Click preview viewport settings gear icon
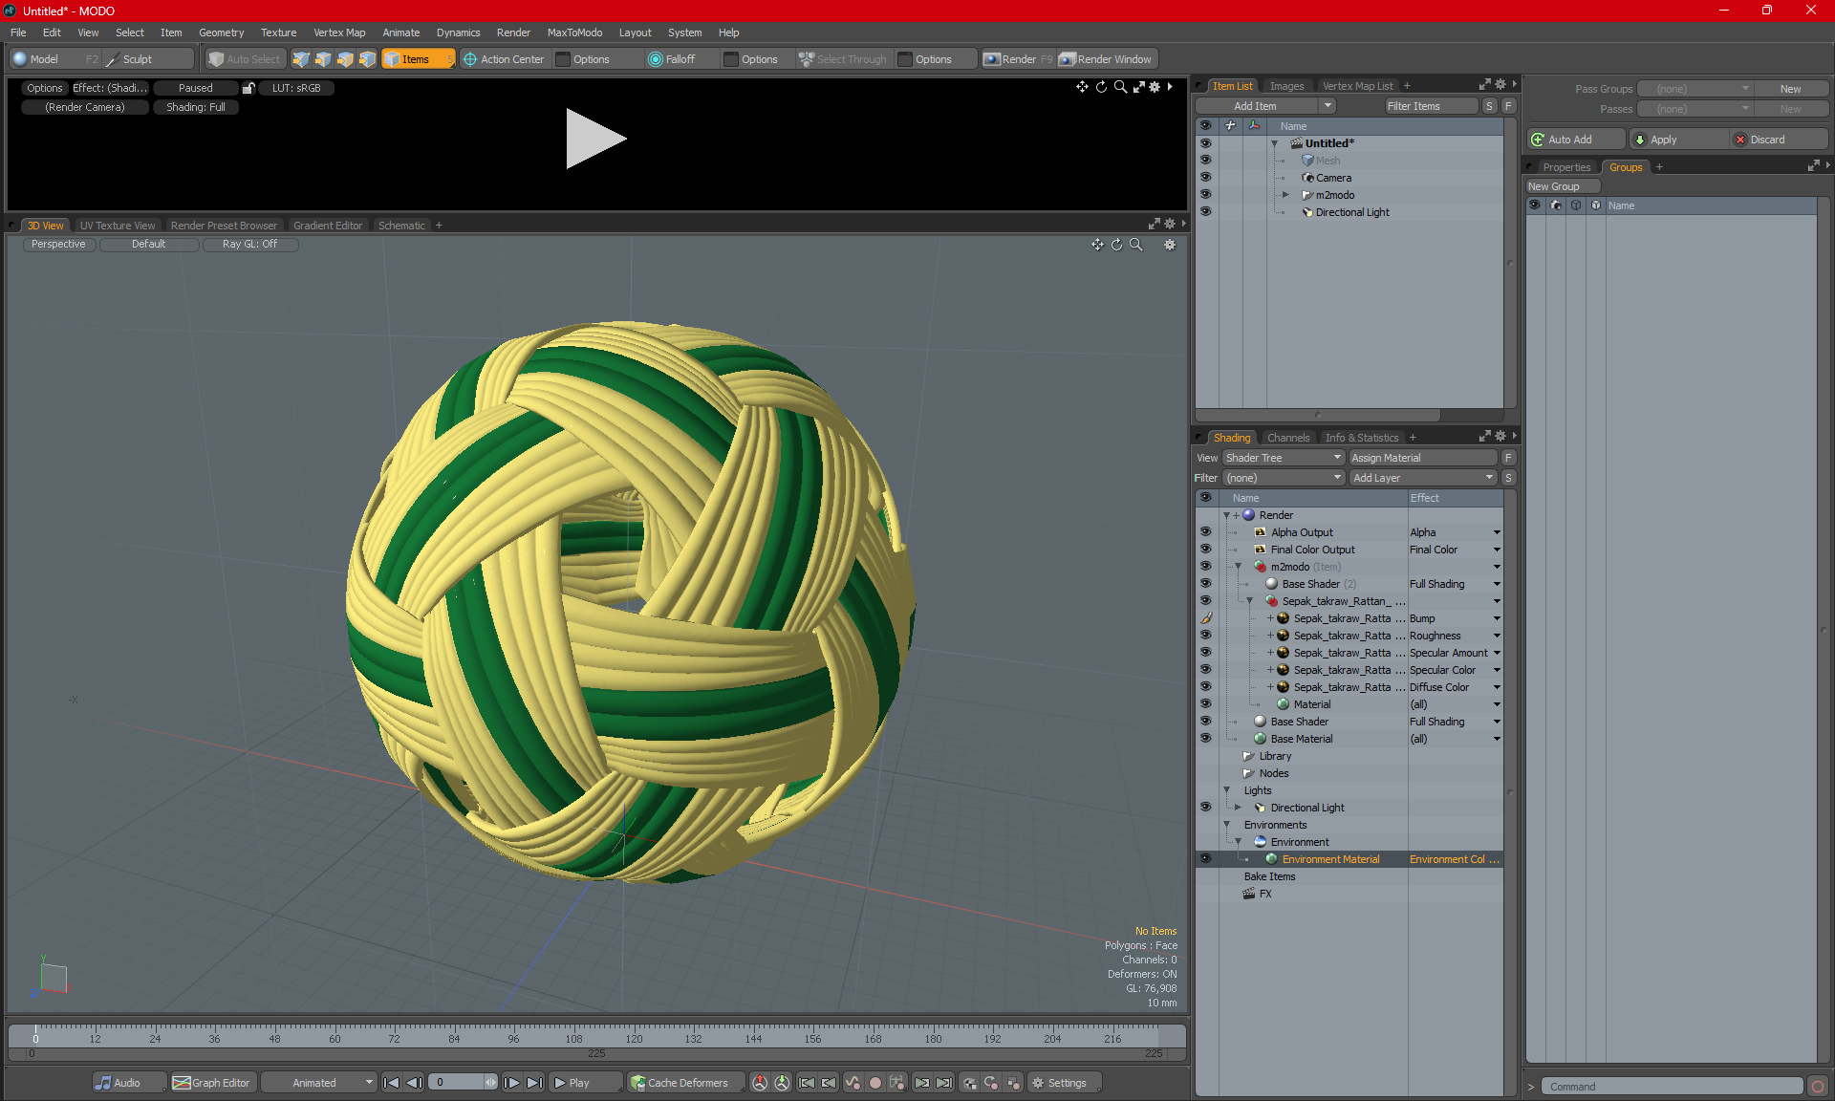 (1155, 87)
